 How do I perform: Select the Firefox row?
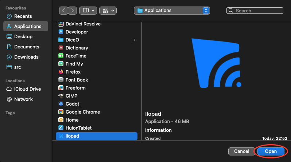point(97,72)
